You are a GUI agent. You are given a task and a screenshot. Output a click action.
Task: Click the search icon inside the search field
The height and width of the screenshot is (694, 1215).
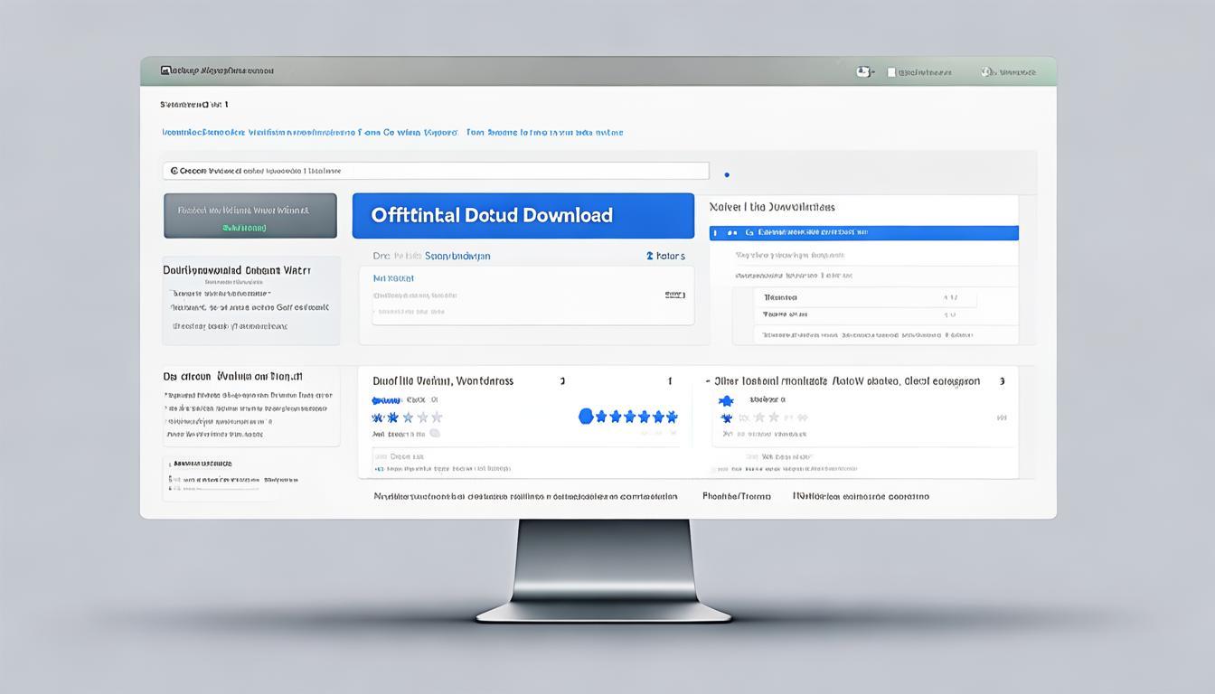tap(174, 171)
